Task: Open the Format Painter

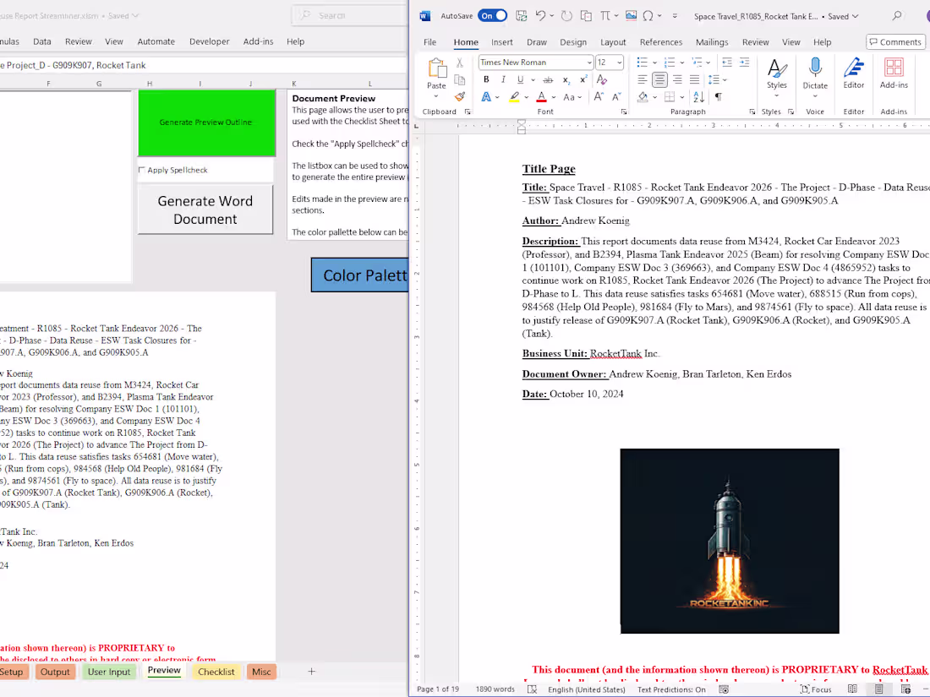Action: tap(460, 96)
